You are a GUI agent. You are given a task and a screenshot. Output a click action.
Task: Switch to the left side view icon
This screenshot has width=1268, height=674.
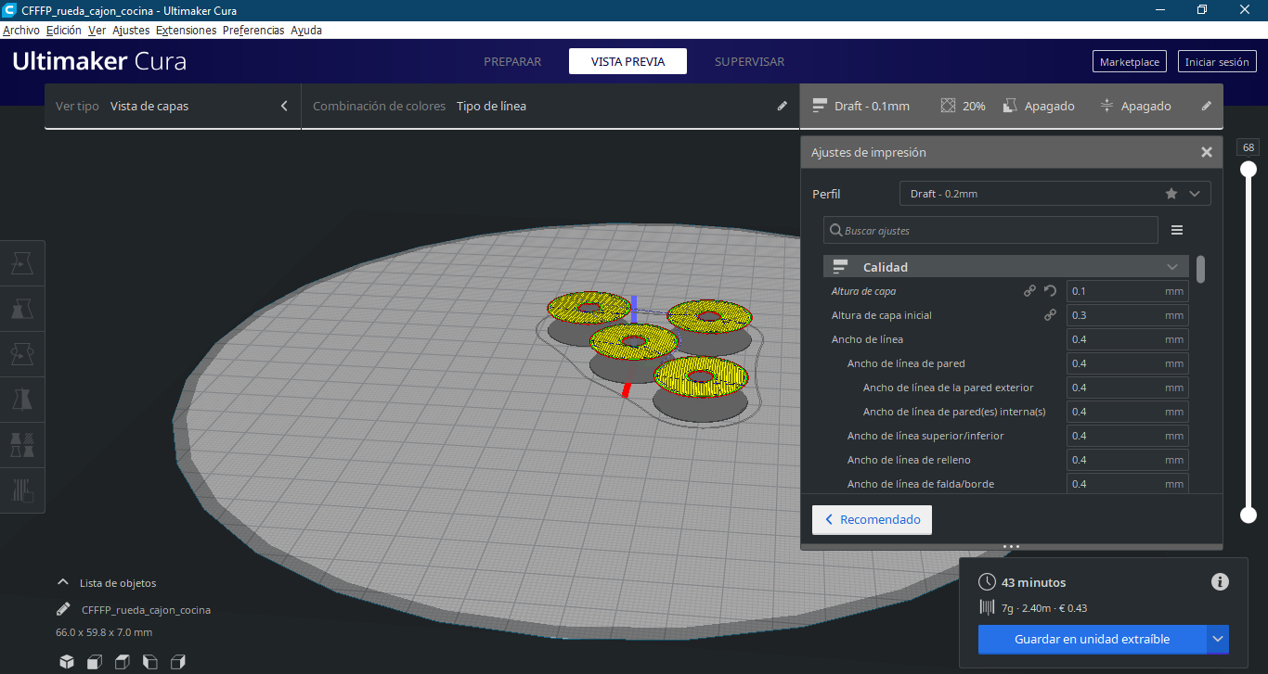(x=150, y=662)
